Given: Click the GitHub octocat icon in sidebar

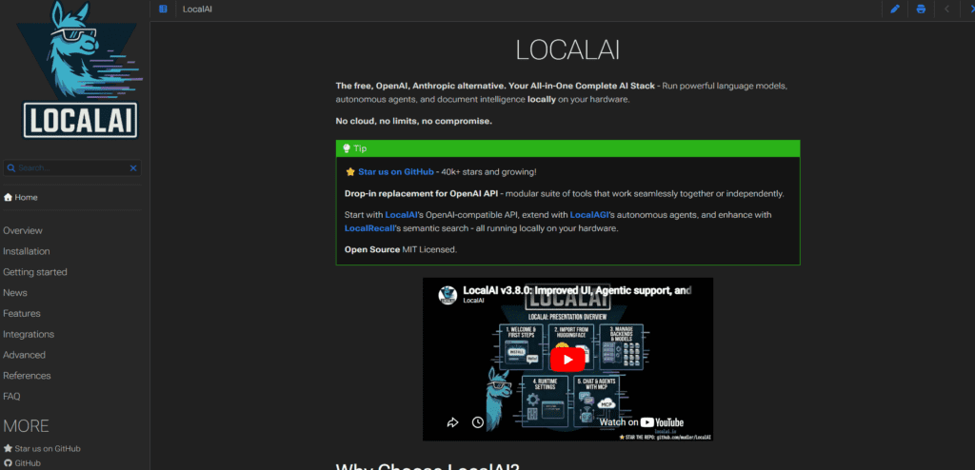Looking at the screenshot, I should (x=8, y=463).
